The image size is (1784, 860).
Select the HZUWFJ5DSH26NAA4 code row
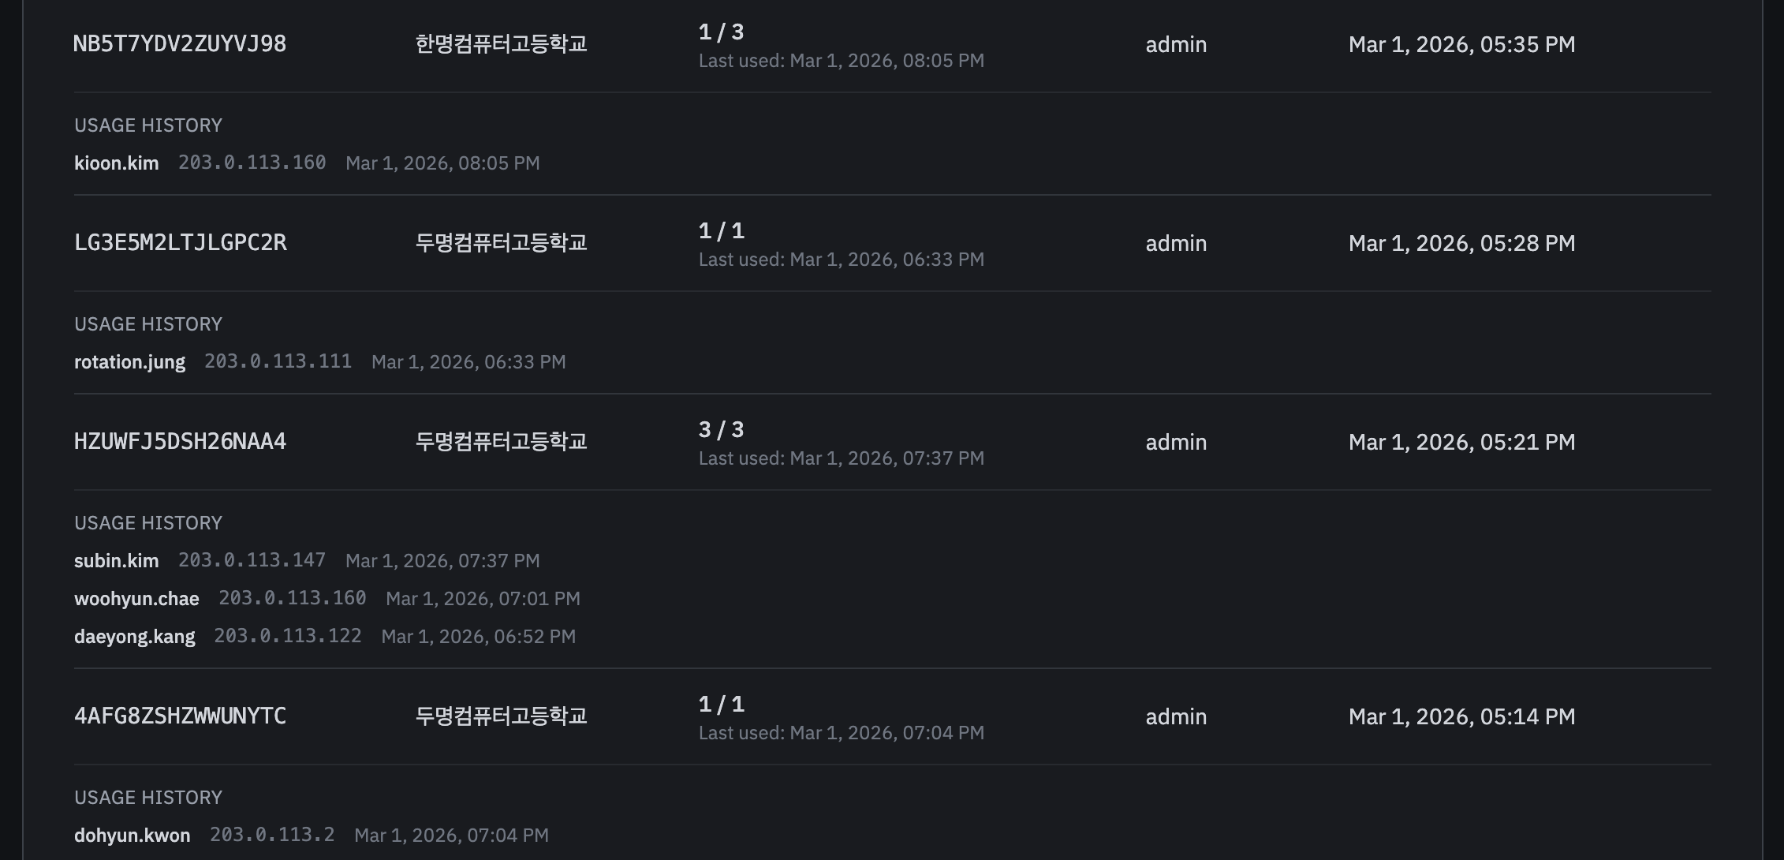[x=180, y=442]
